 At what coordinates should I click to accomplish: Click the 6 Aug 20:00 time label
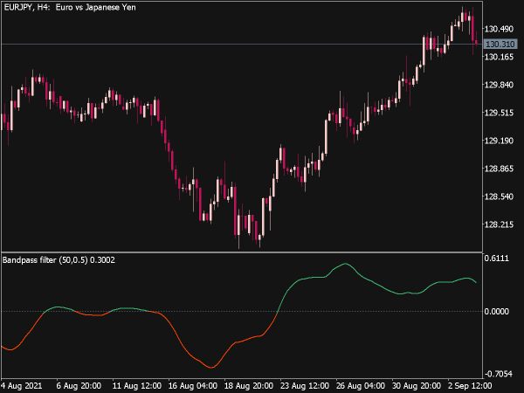[79, 386]
